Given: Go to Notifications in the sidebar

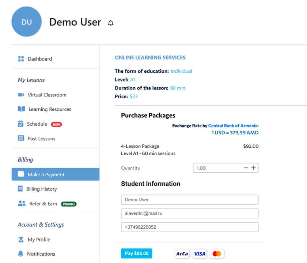Looking at the screenshot, I should click(x=41, y=254).
